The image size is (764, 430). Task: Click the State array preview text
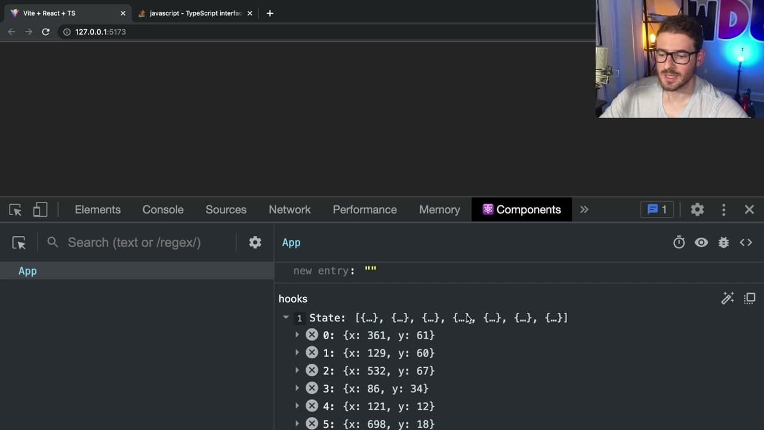point(461,318)
